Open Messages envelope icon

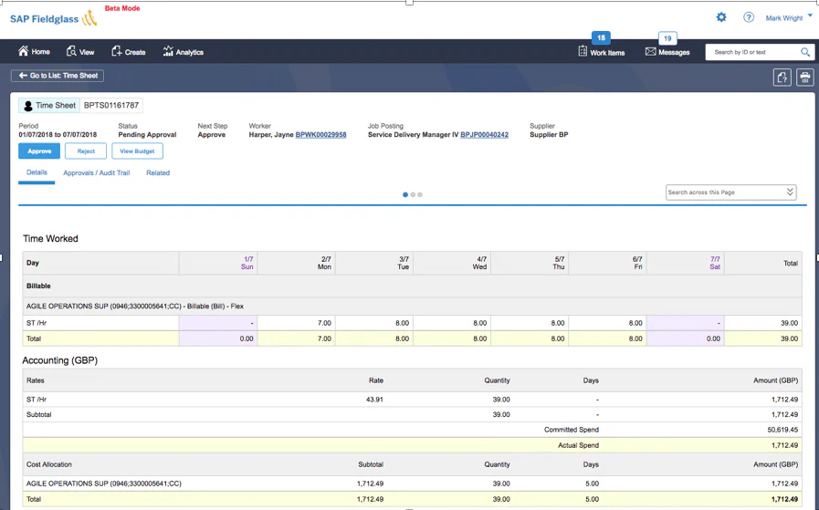[x=650, y=52]
